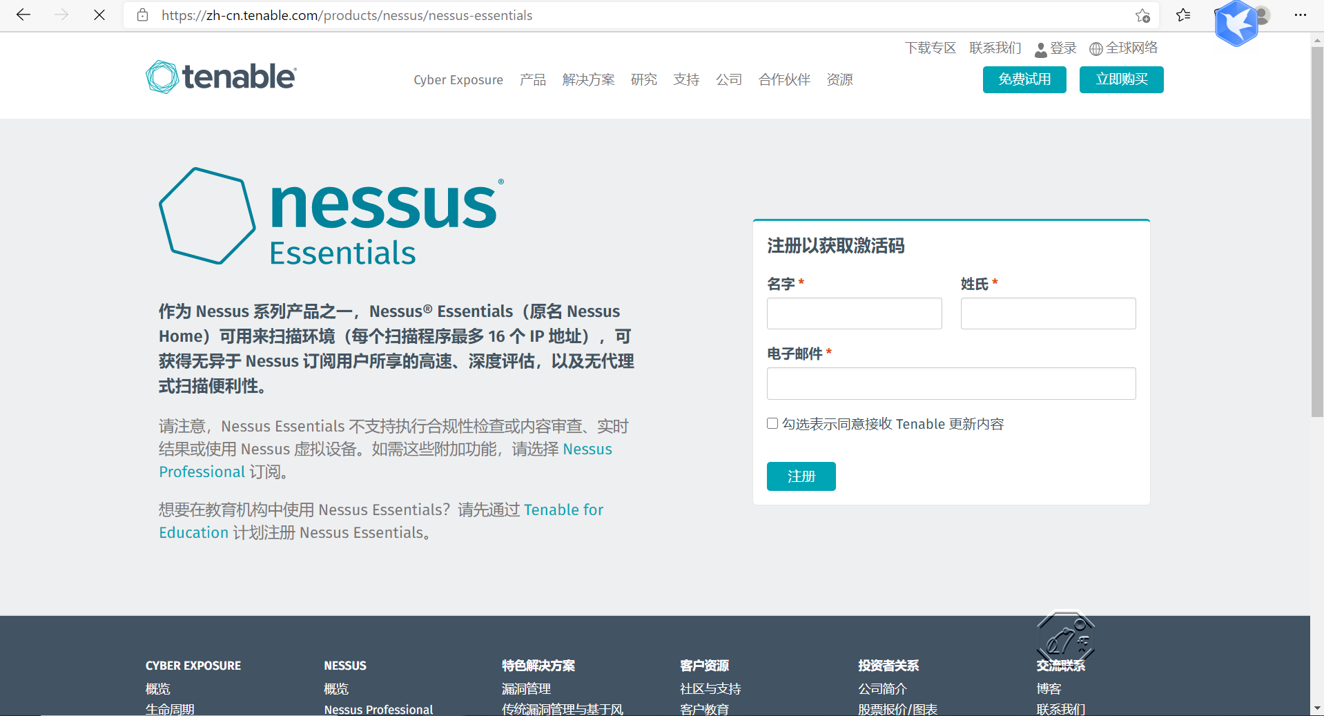The height and width of the screenshot is (716, 1324).
Task: Open footer 客户教育 link
Action: 704,709
